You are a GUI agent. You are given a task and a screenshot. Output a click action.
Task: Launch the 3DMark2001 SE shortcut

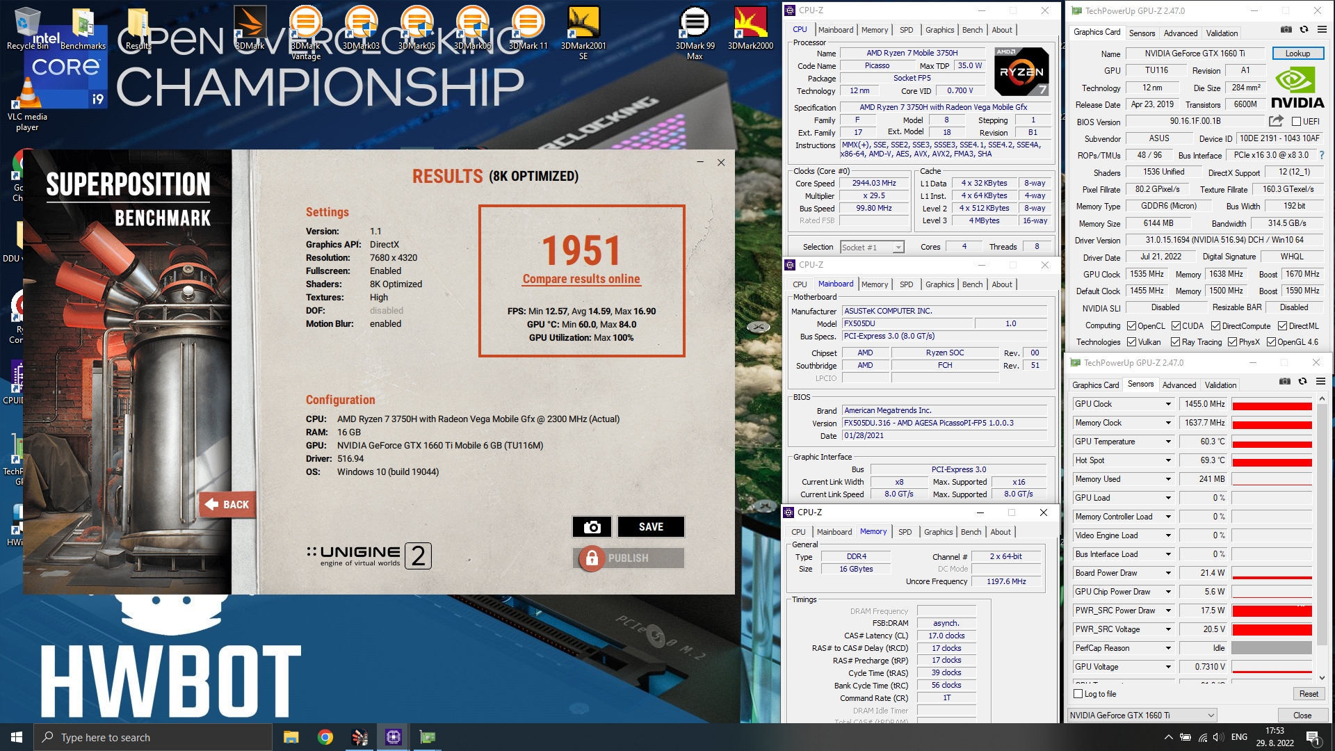pos(583,32)
